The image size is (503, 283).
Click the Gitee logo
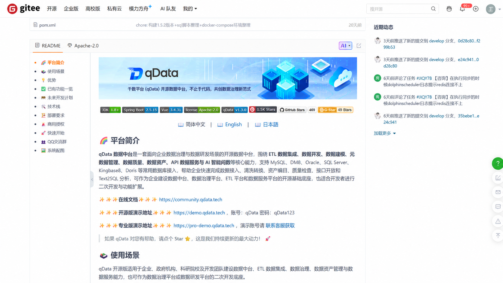[23, 9]
